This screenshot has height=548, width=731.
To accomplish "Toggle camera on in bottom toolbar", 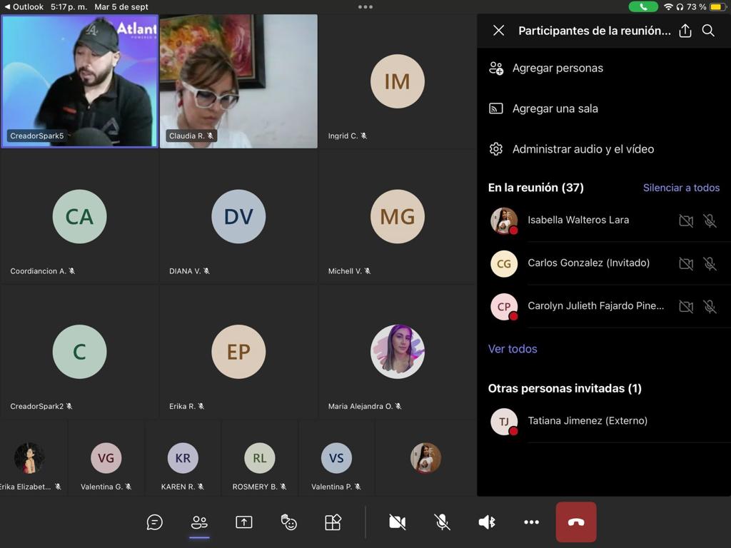I will tap(398, 522).
